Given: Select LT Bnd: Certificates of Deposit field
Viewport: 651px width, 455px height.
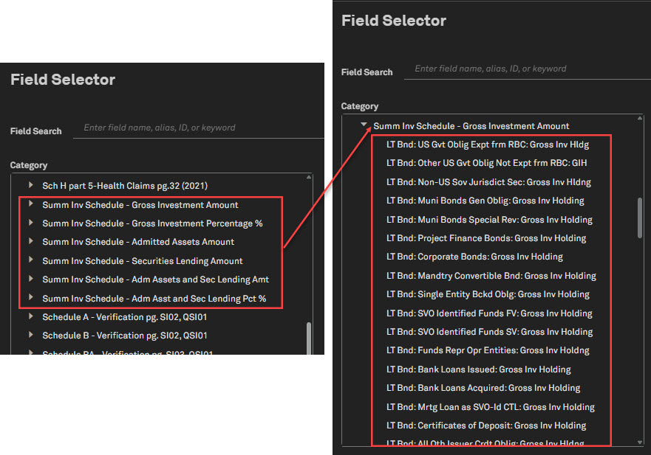Looking at the screenshot, I should (485, 426).
